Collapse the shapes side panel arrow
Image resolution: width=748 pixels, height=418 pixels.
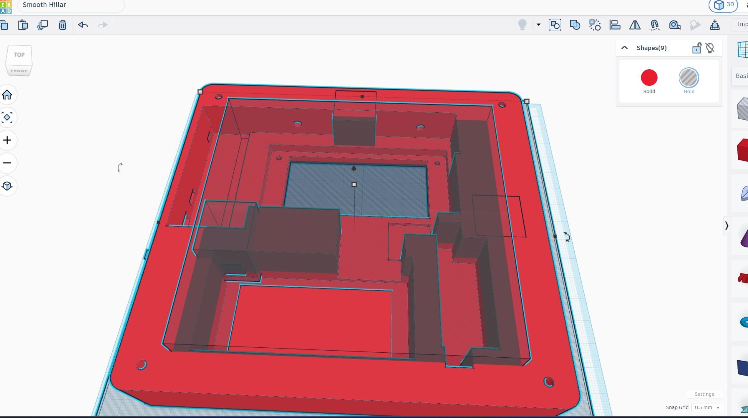click(726, 226)
